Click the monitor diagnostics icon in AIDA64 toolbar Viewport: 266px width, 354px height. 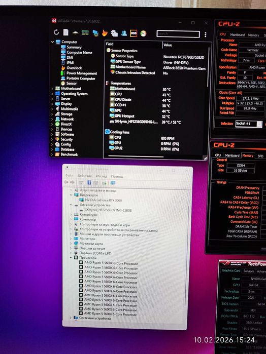point(95,33)
